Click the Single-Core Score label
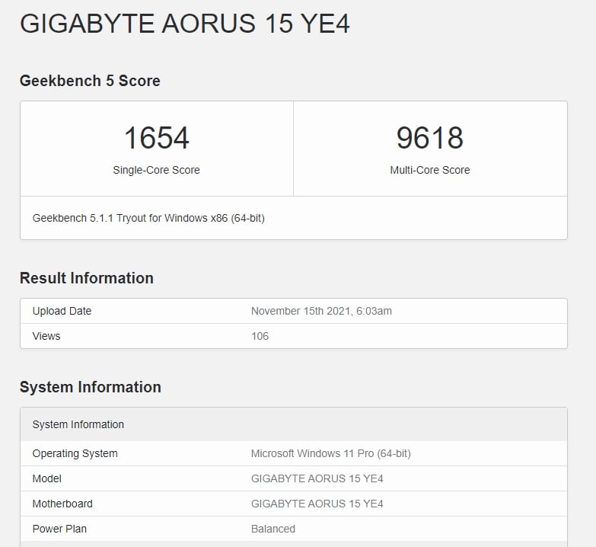The height and width of the screenshot is (547, 596). coord(156,170)
